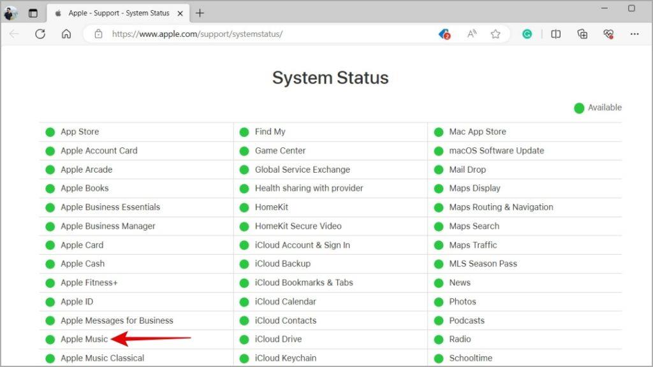Close the Apple Support System Status tab
Viewport: 653px width, 367px height.
[180, 13]
